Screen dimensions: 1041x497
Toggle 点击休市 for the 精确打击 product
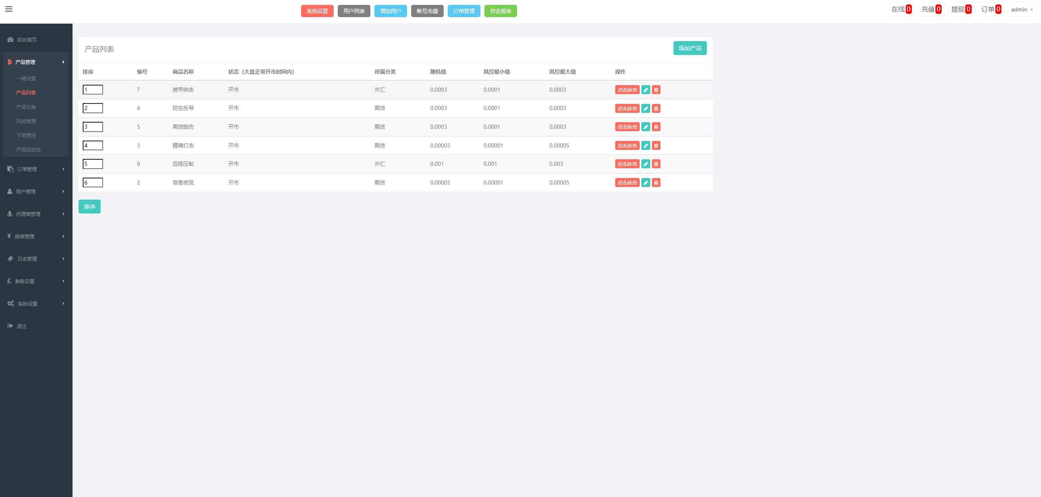click(627, 145)
